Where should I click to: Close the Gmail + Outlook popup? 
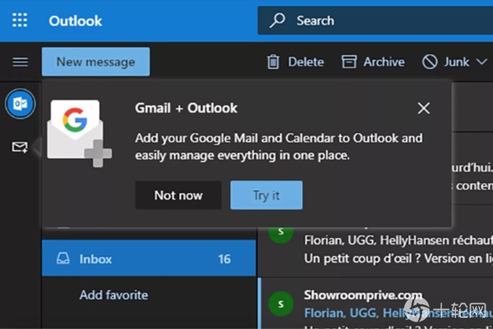point(423,108)
